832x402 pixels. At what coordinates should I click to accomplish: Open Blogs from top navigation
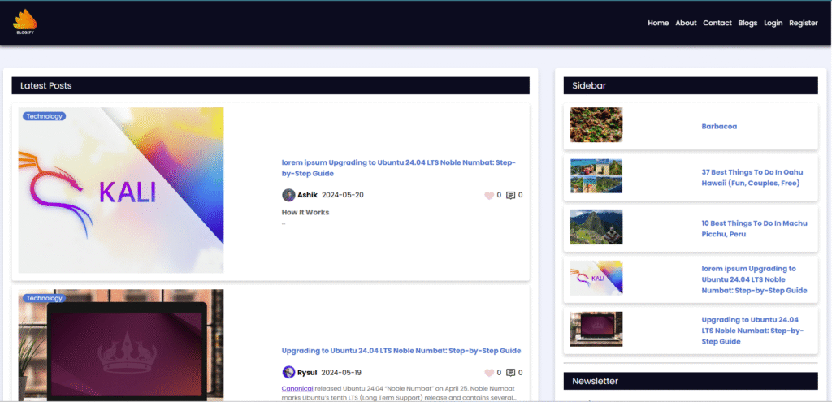(x=747, y=23)
